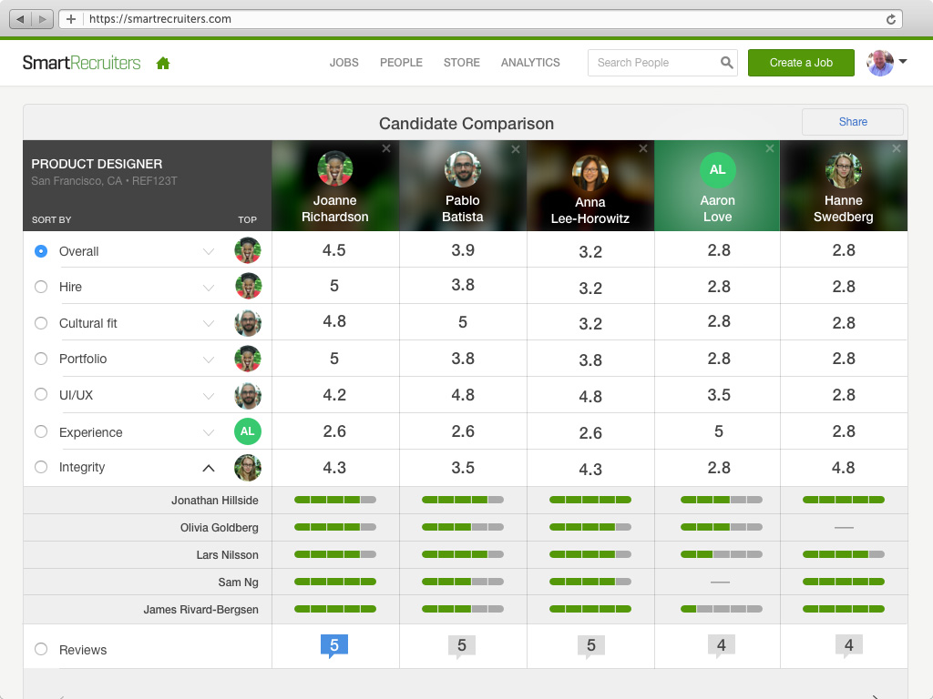Expand the UI/UX row chevron
This screenshot has width=933, height=699.
[209, 396]
